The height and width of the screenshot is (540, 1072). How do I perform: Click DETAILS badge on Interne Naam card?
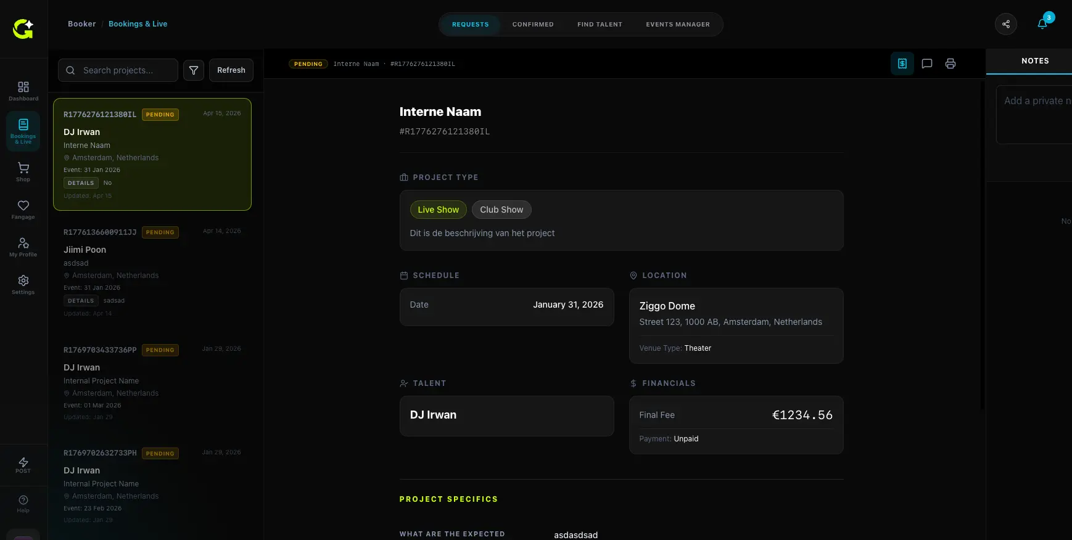[x=81, y=183]
